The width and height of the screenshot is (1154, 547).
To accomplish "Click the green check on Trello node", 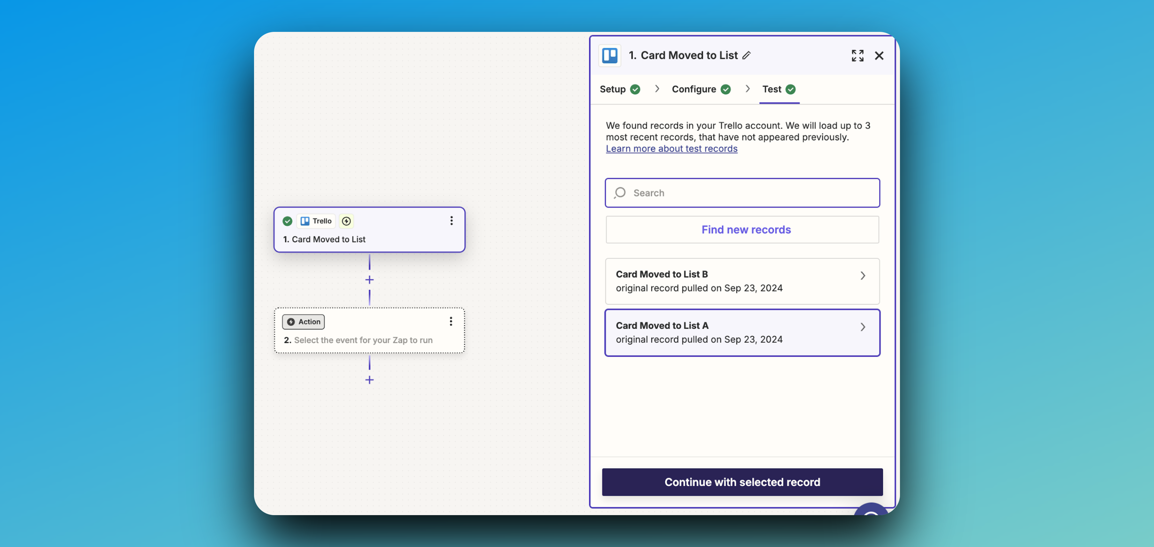I will coord(288,221).
